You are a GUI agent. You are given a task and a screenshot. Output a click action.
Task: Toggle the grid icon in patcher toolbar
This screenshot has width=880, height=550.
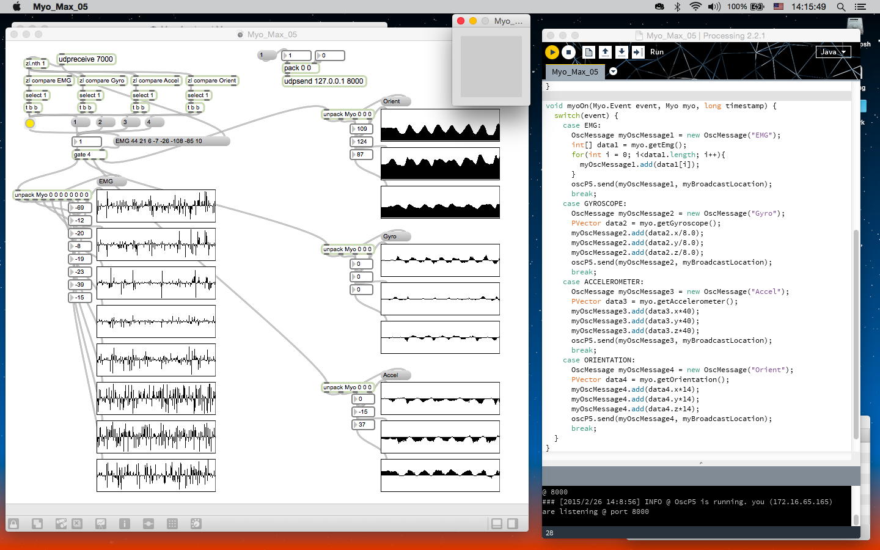click(172, 524)
